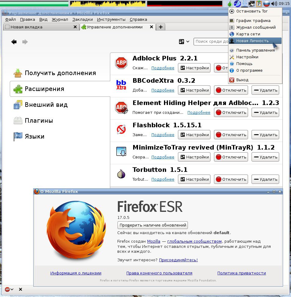
Task: Open Информация о лицензии link
Action: pyautogui.click(x=76, y=273)
